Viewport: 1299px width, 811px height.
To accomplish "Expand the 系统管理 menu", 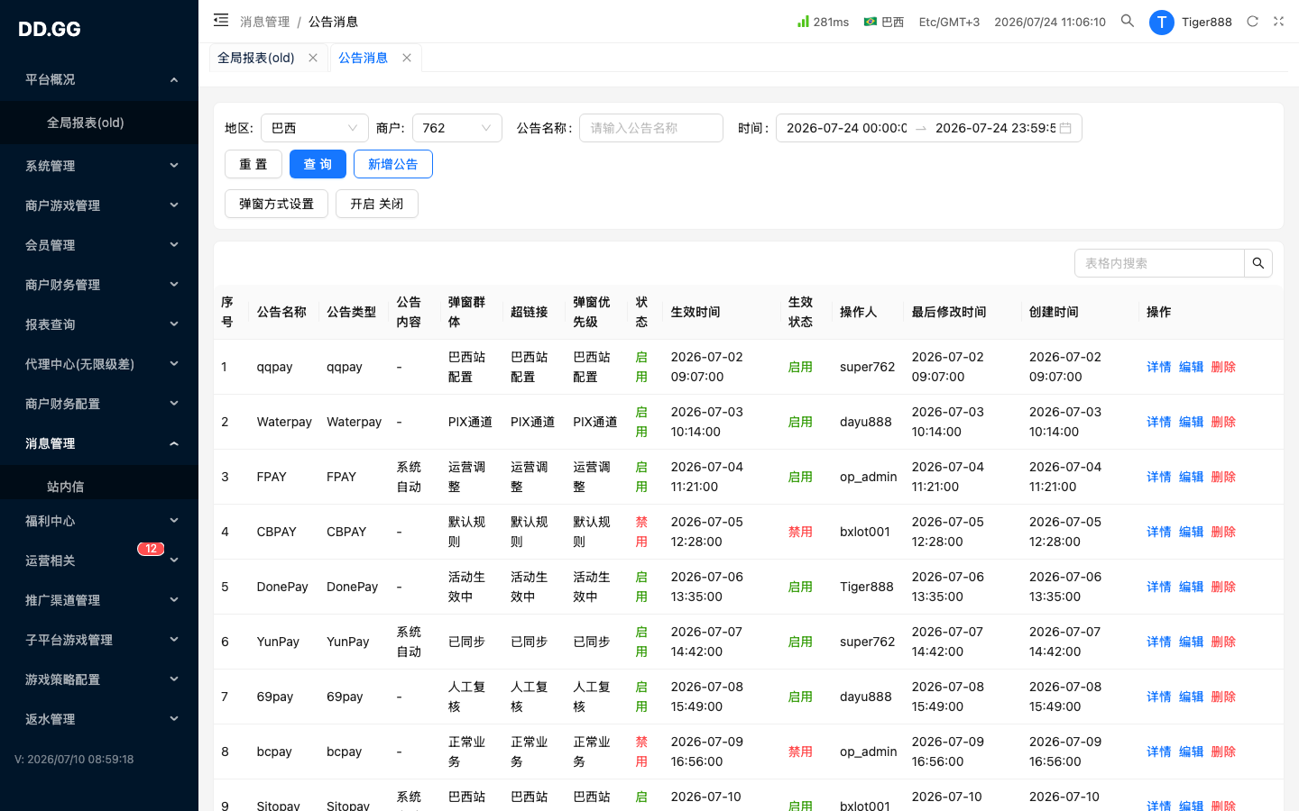I will (x=99, y=166).
